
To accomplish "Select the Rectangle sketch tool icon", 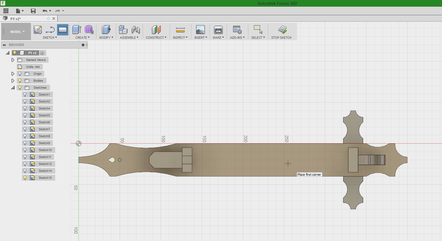I will point(63,29).
